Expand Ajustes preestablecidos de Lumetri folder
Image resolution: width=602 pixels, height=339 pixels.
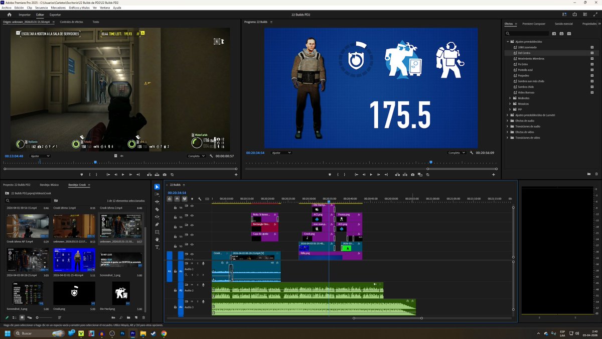click(x=507, y=115)
